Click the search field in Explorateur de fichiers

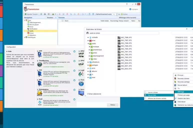(182, 33)
